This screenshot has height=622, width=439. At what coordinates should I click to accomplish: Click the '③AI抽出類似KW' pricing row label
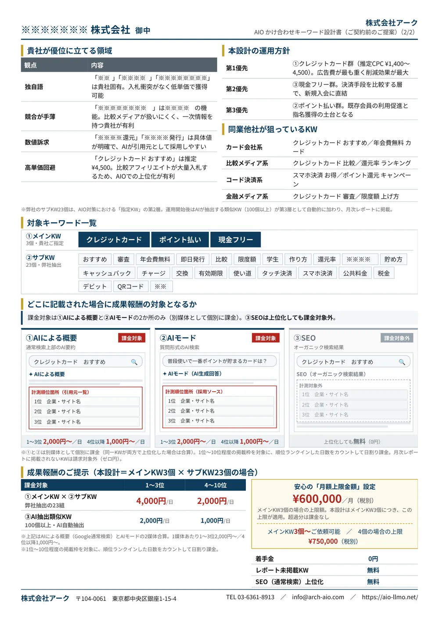(48, 517)
